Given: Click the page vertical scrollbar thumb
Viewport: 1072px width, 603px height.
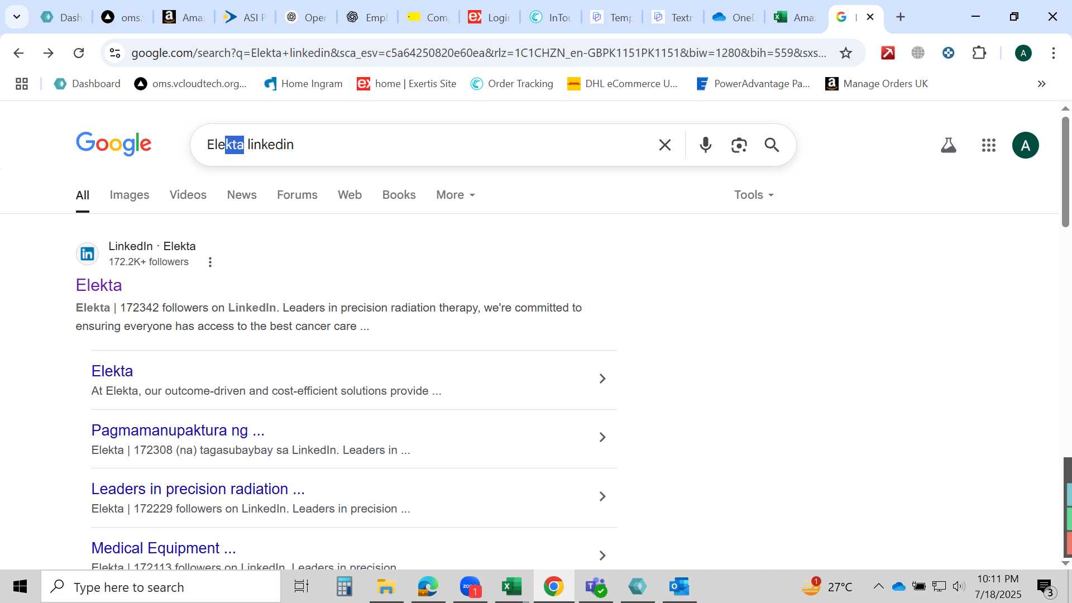Looking at the screenshot, I should click(x=1065, y=171).
